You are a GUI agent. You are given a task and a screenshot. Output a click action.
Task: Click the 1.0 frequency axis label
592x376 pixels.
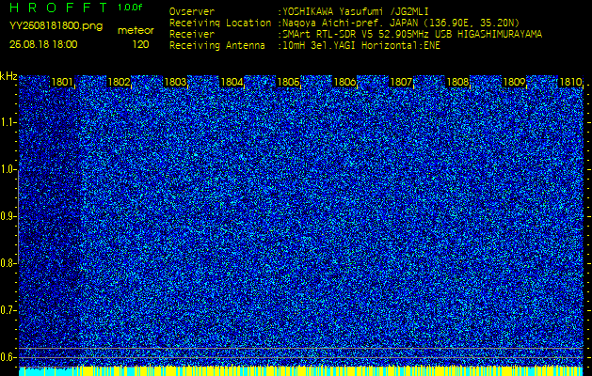pyautogui.click(x=8, y=170)
